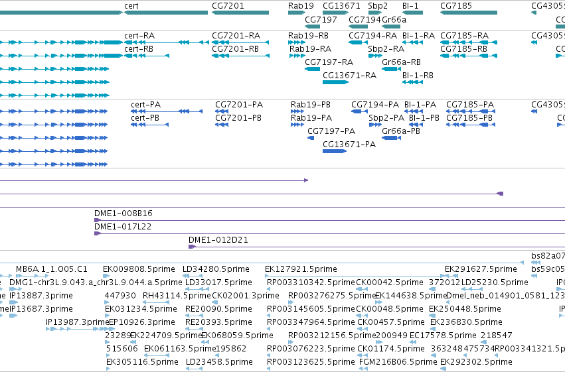This screenshot has width=565, height=372.
Task: Select the Sbp2-PA protein feature
Action: click(375, 125)
